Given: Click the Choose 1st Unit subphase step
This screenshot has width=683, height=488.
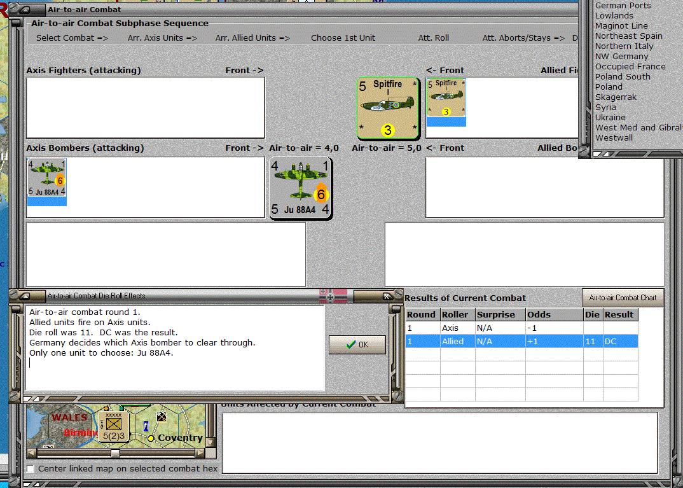Looking at the screenshot, I should pyautogui.click(x=343, y=38).
